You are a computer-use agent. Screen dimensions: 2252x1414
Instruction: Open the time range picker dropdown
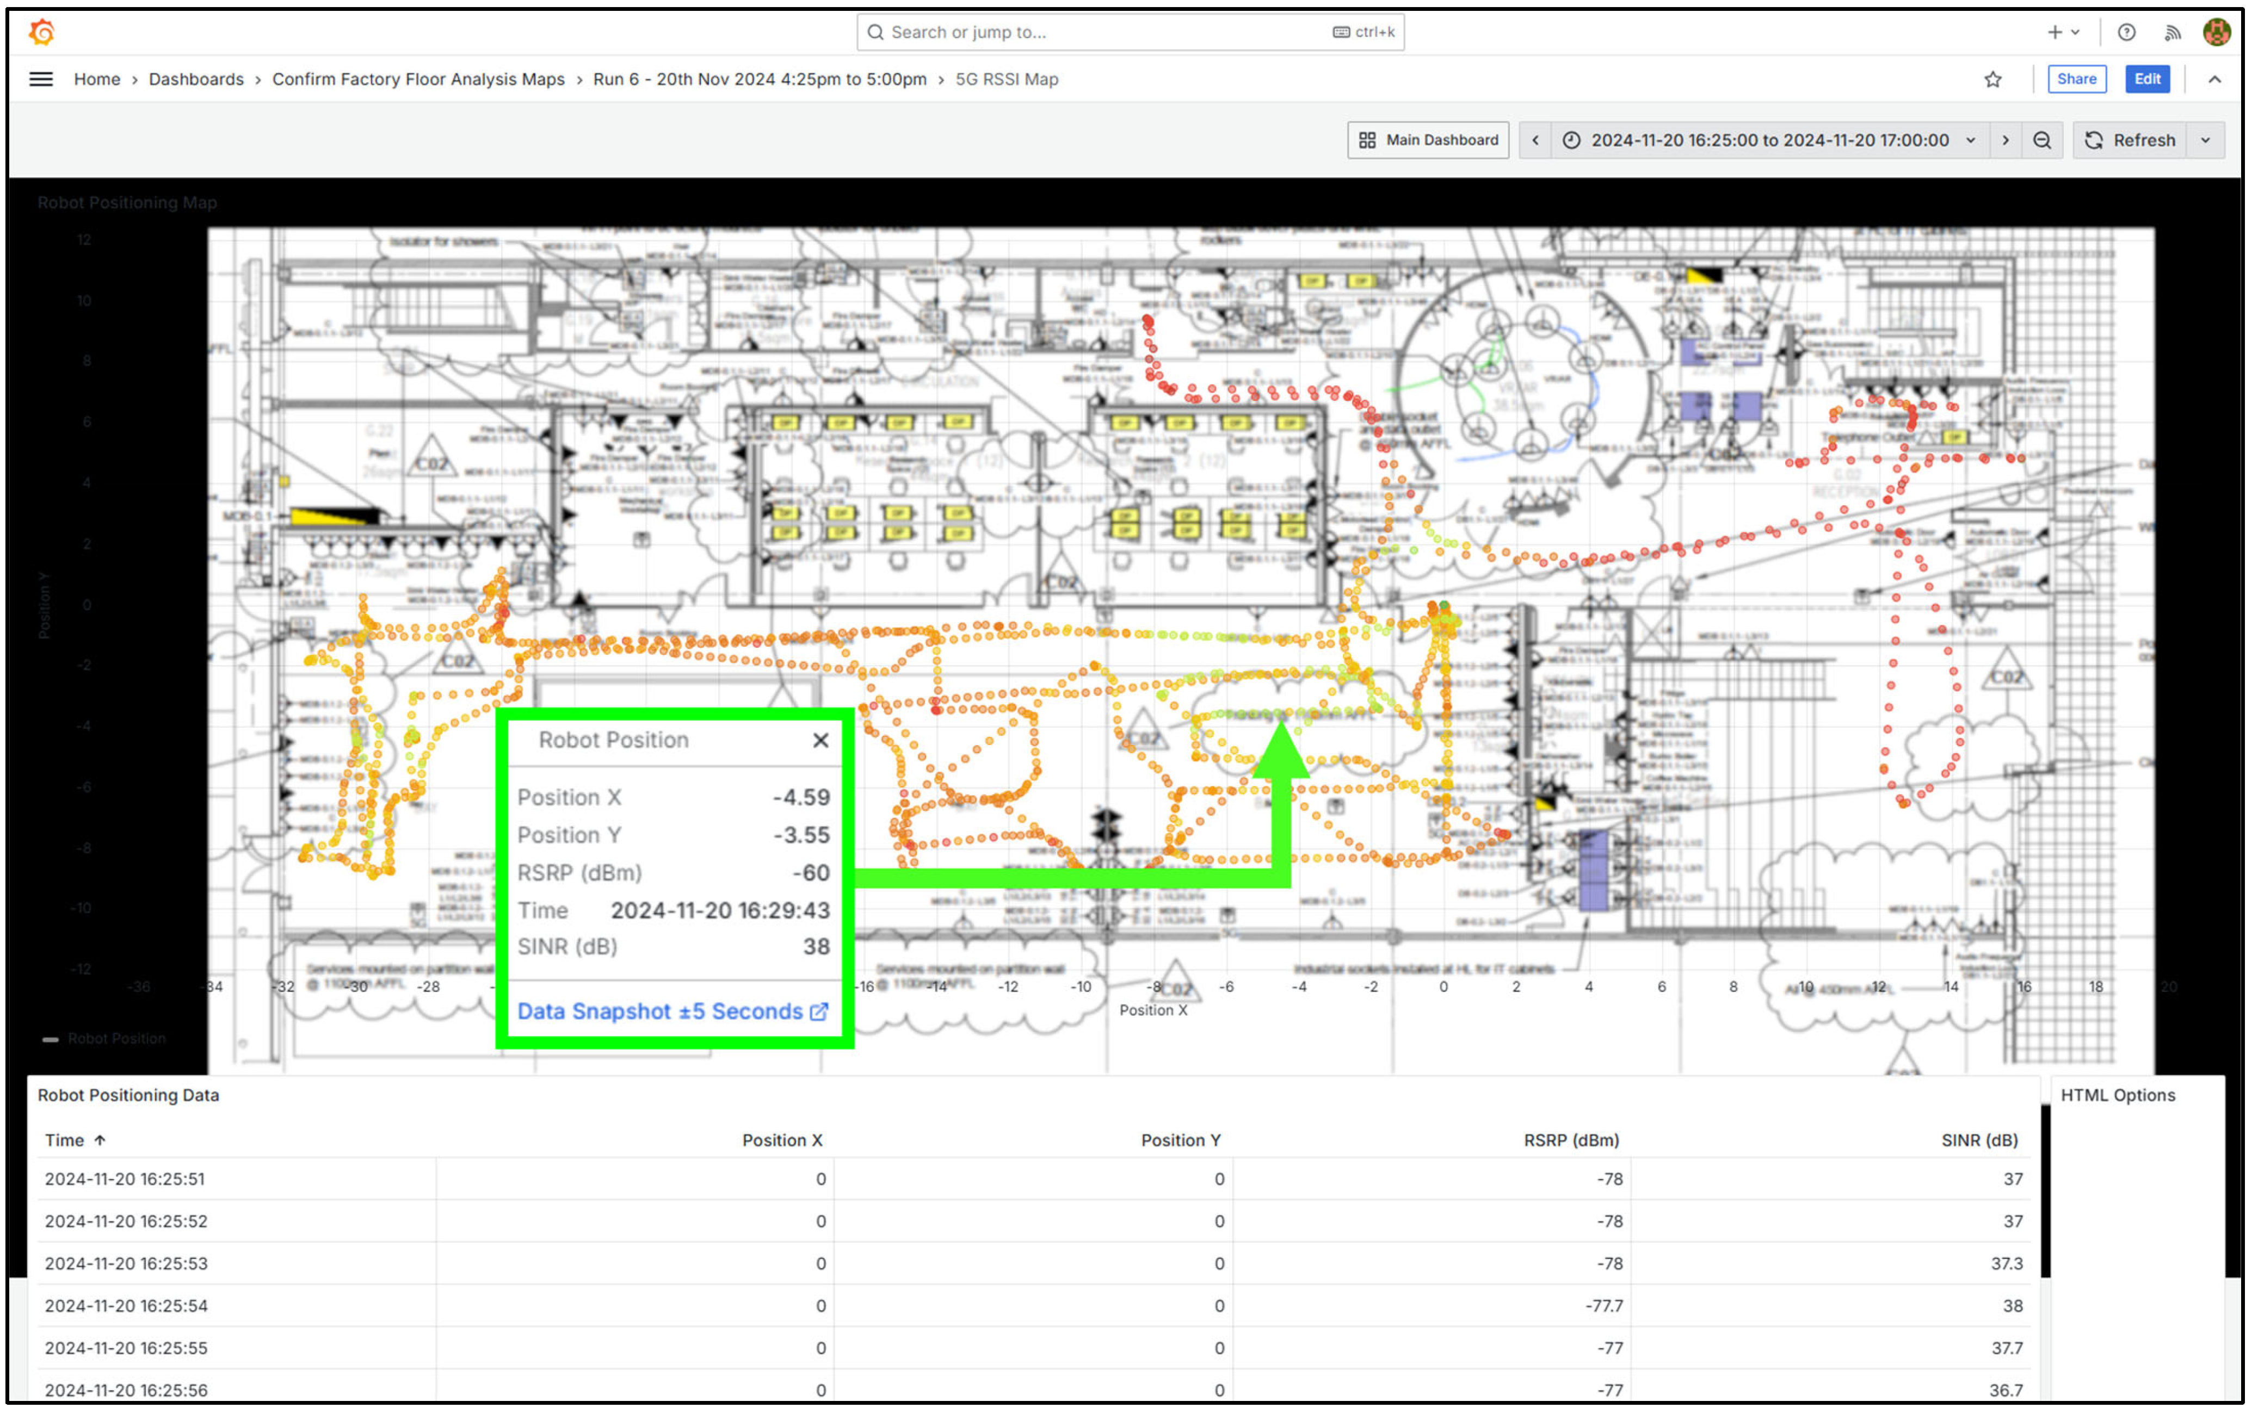pyautogui.click(x=1770, y=140)
